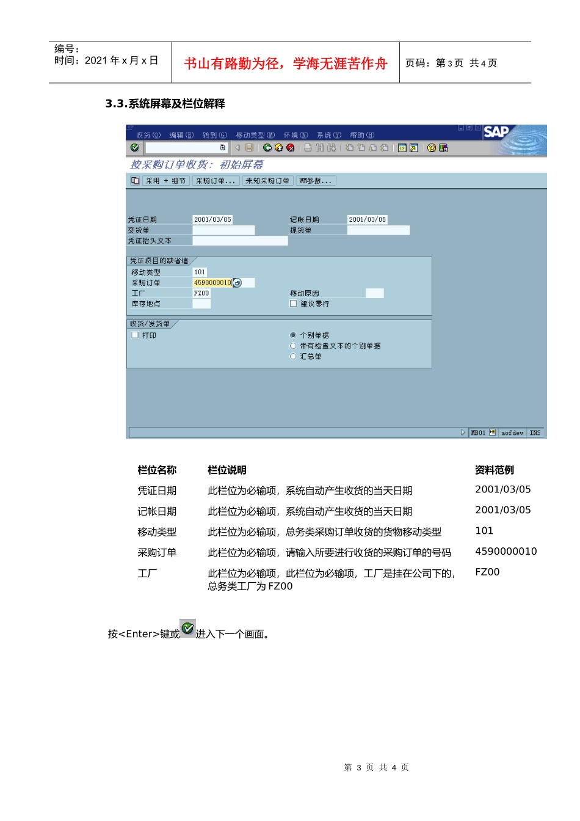
Task: Click the Create New Session icon
Action: coord(402,148)
